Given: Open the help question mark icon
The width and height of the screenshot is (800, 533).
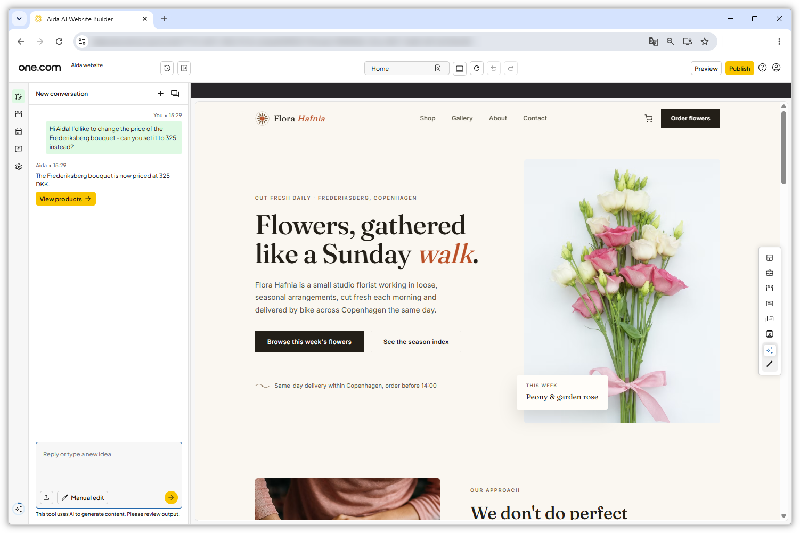Looking at the screenshot, I should coord(763,68).
